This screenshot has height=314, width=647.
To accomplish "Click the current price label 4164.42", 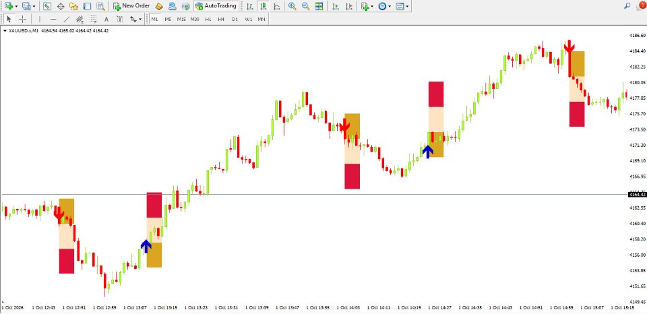I will click(x=637, y=194).
